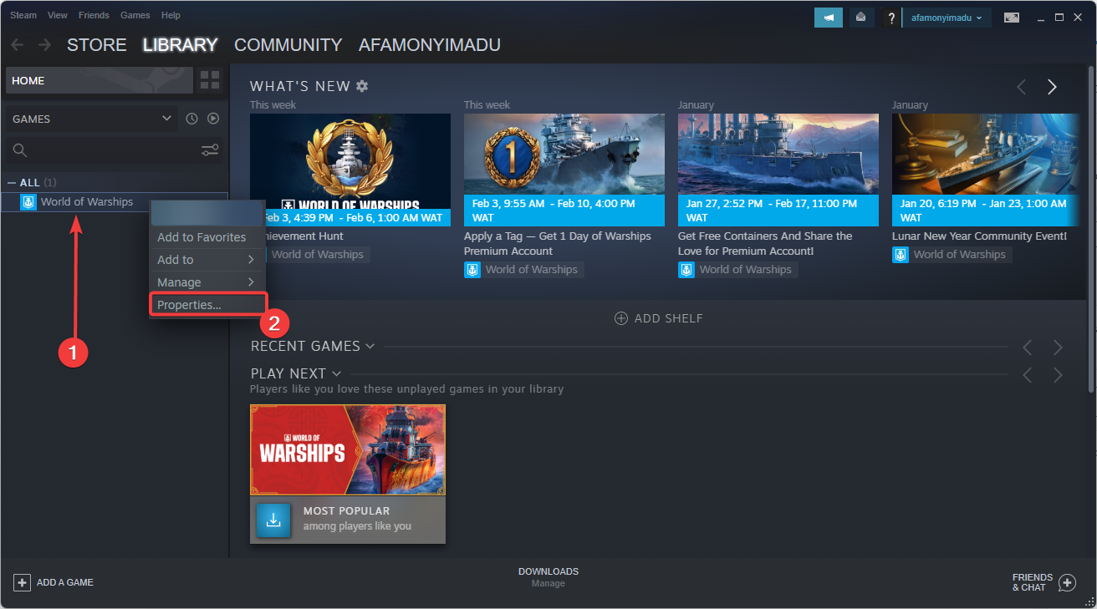Viewport: 1097px width, 609px height.
Task: Open What's New settings gear
Action: coord(361,86)
